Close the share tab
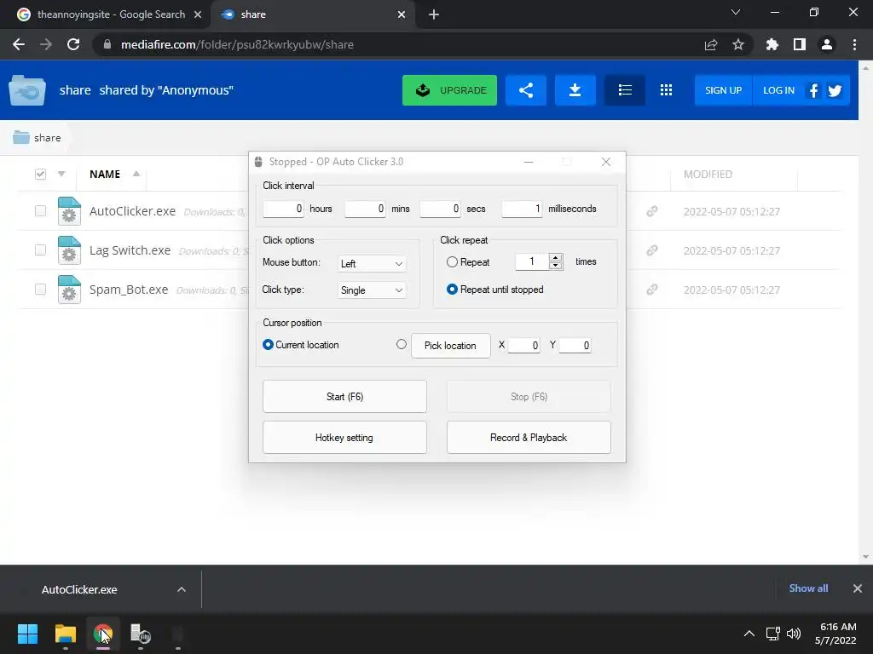The image size is (873, 654). (x=402, y=14)
